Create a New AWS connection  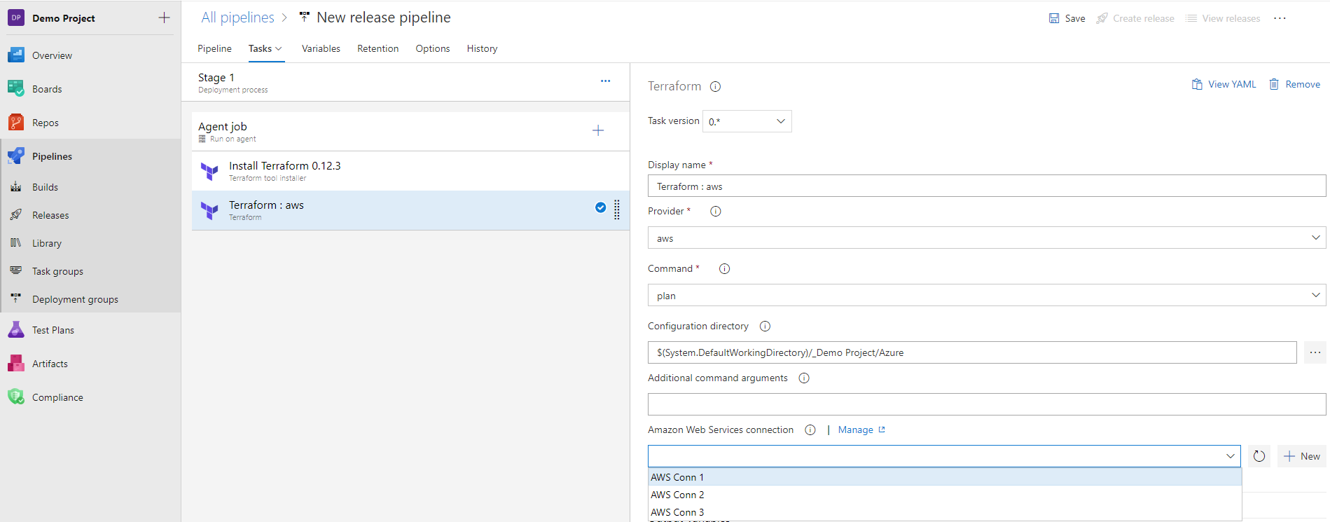[x=1302, y=456]
